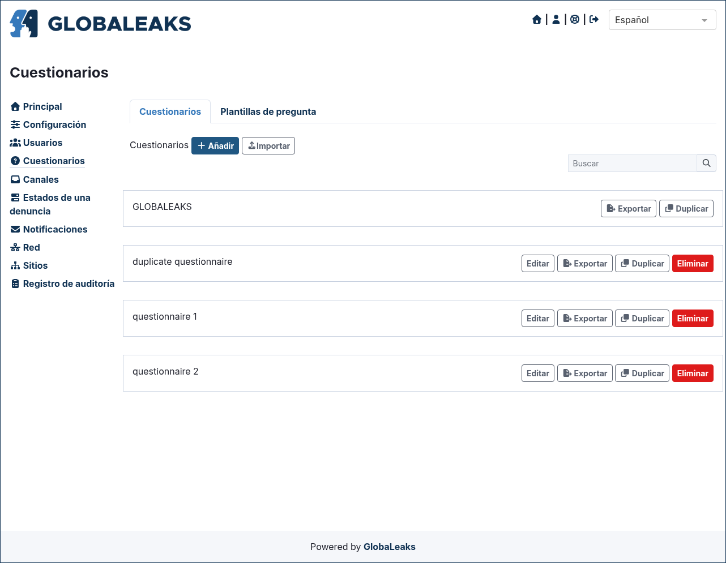Screen dimensions: 726x563
Task: Open user preferences via person icon
Action: pyautogui.click(x=556, y=20)
